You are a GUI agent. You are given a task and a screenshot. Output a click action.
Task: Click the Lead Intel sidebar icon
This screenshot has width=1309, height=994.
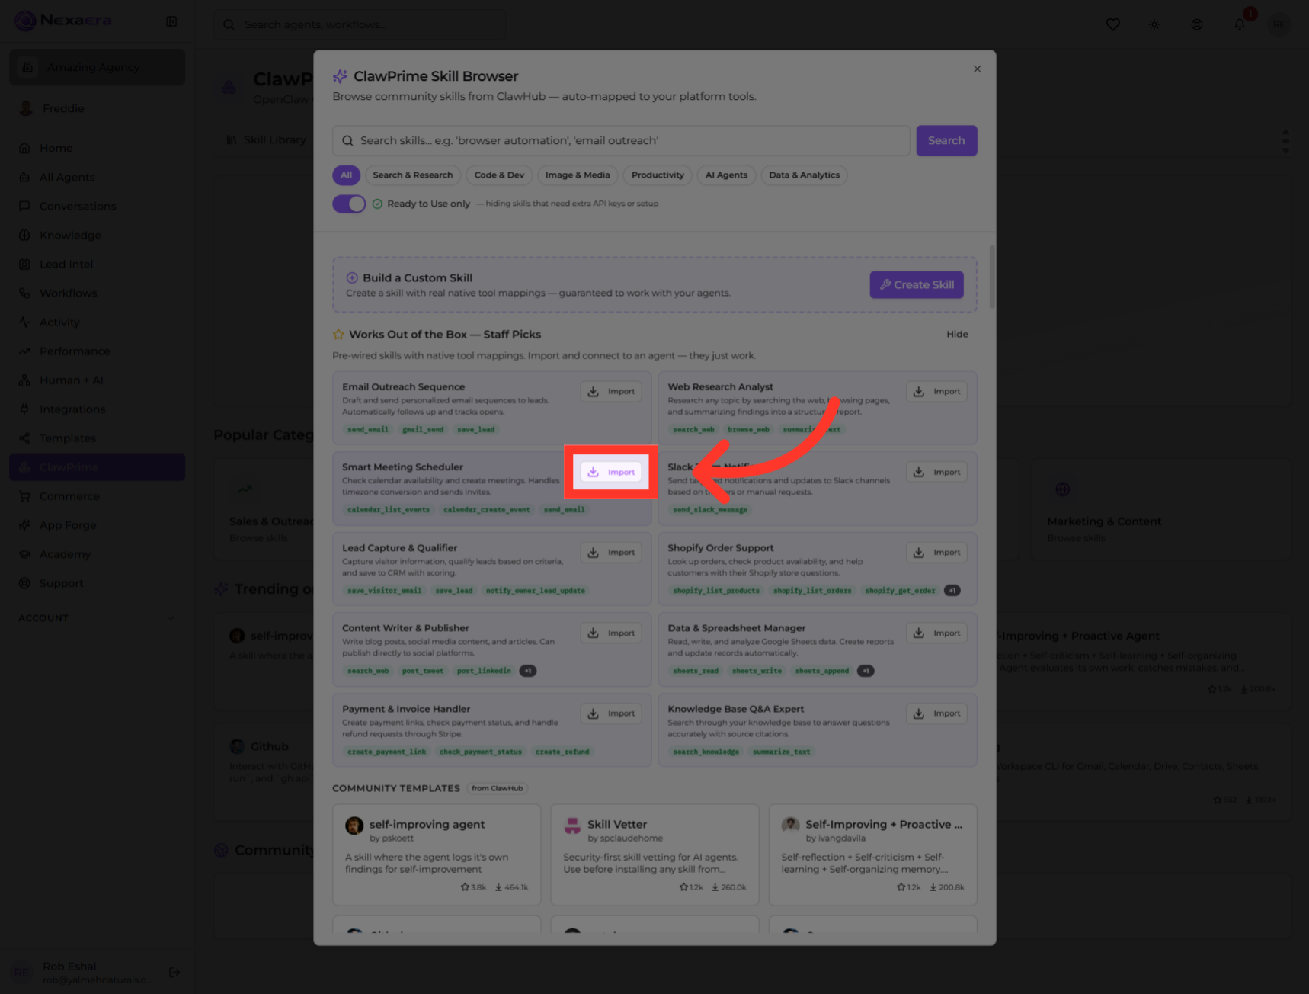tap(24, 265)
